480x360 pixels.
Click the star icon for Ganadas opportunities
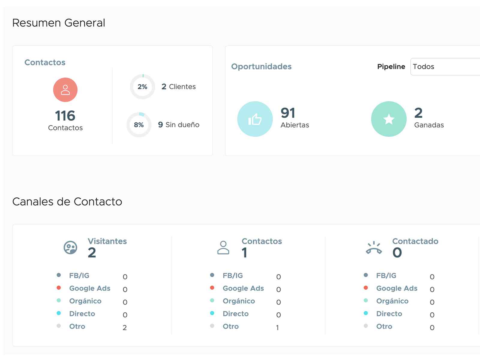(x=388, y=119)
